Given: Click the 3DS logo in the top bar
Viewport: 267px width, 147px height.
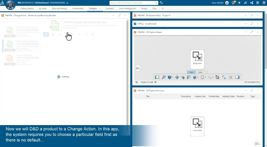Looking at the screenshot, I should click(x=2, y=3).
